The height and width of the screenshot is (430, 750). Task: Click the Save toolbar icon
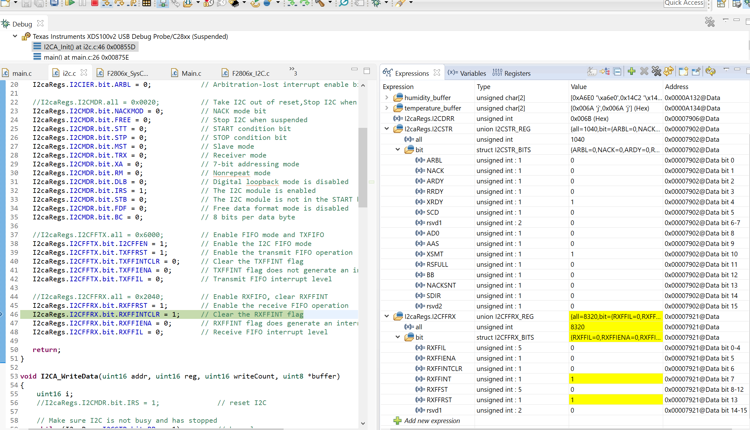[x=26, y=3]
